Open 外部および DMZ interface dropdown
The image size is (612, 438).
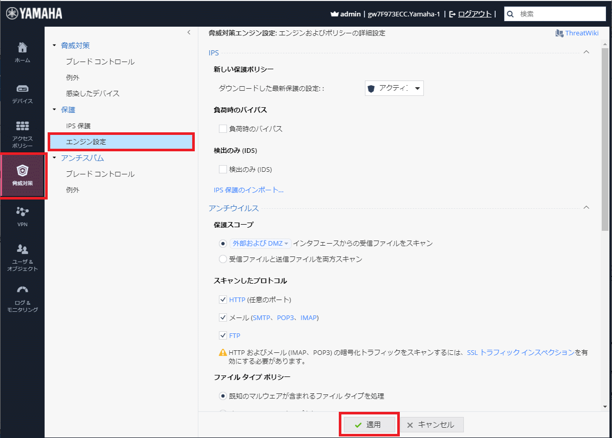pyautogui.click(x=260, y=244)
